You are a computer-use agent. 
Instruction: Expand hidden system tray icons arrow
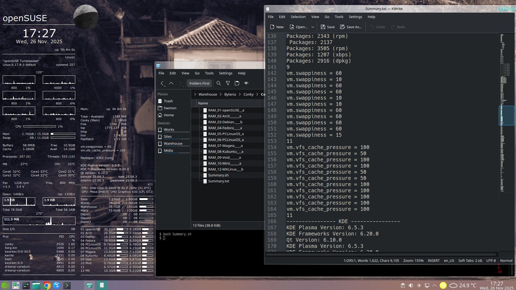pos(434,285)
